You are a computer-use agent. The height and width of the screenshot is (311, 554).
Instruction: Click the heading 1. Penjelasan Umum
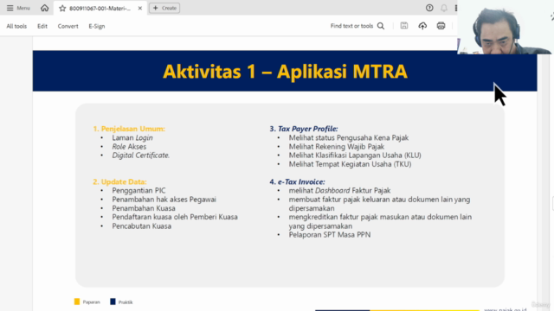pyautogui.click(x=129, y=129)
